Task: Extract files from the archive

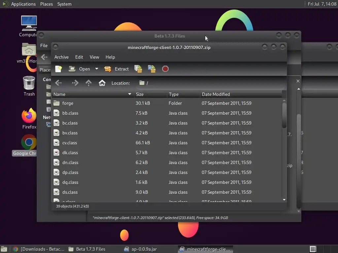Action: point(117,69)
